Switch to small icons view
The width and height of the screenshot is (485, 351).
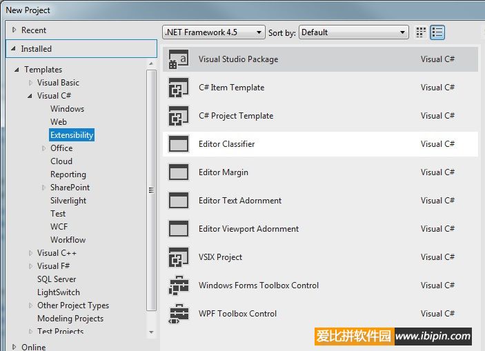(x=421, y=32)
